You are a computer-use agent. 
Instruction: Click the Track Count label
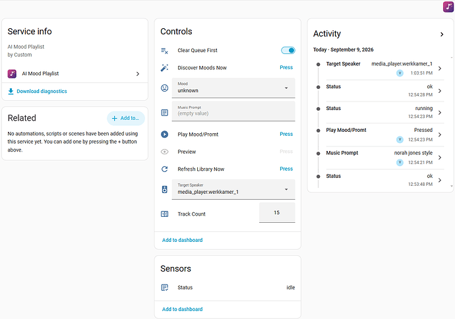(x=191, y=214)
